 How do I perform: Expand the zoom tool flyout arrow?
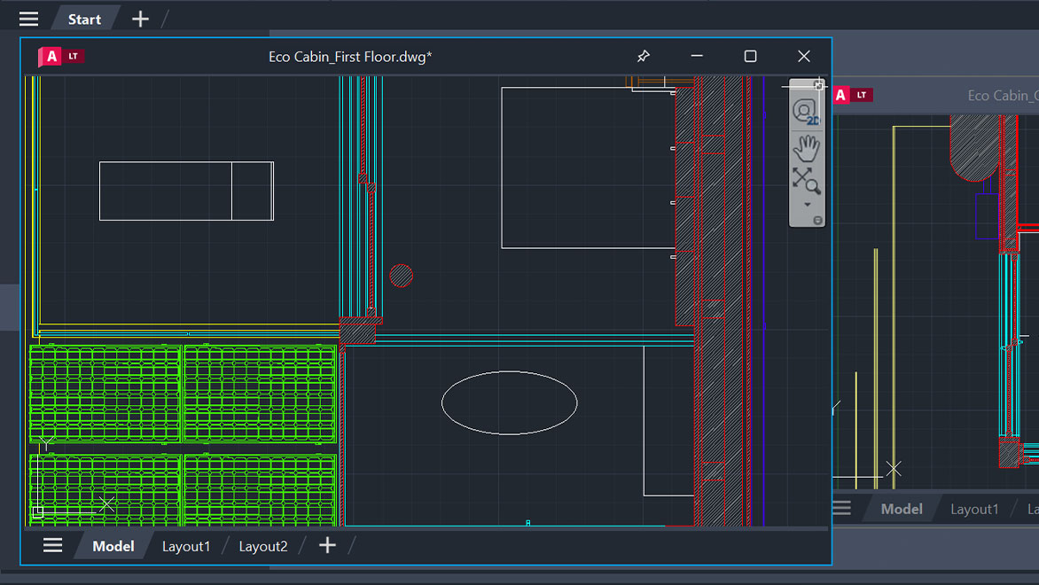coord(806,203)
